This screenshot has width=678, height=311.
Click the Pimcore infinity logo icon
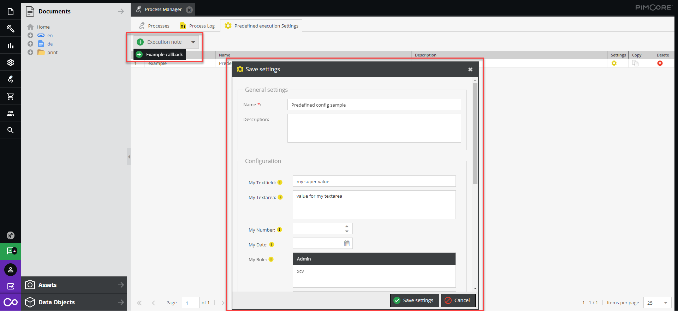[11, 302]
